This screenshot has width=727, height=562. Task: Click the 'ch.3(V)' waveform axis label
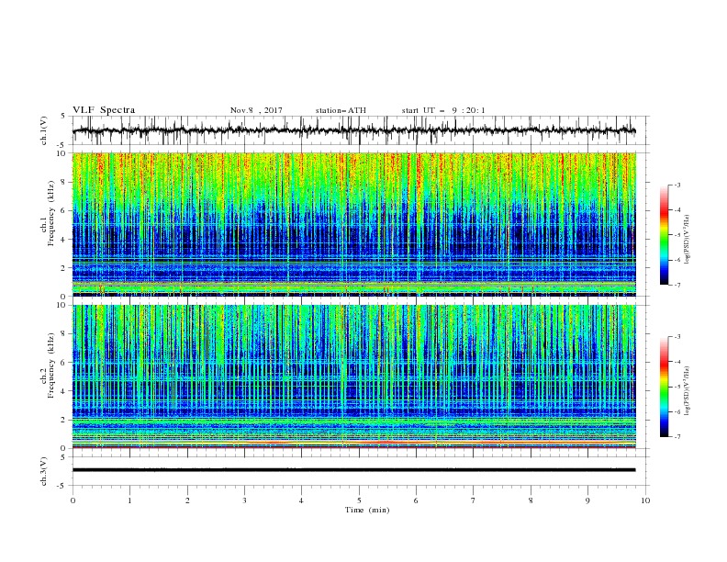44,471
